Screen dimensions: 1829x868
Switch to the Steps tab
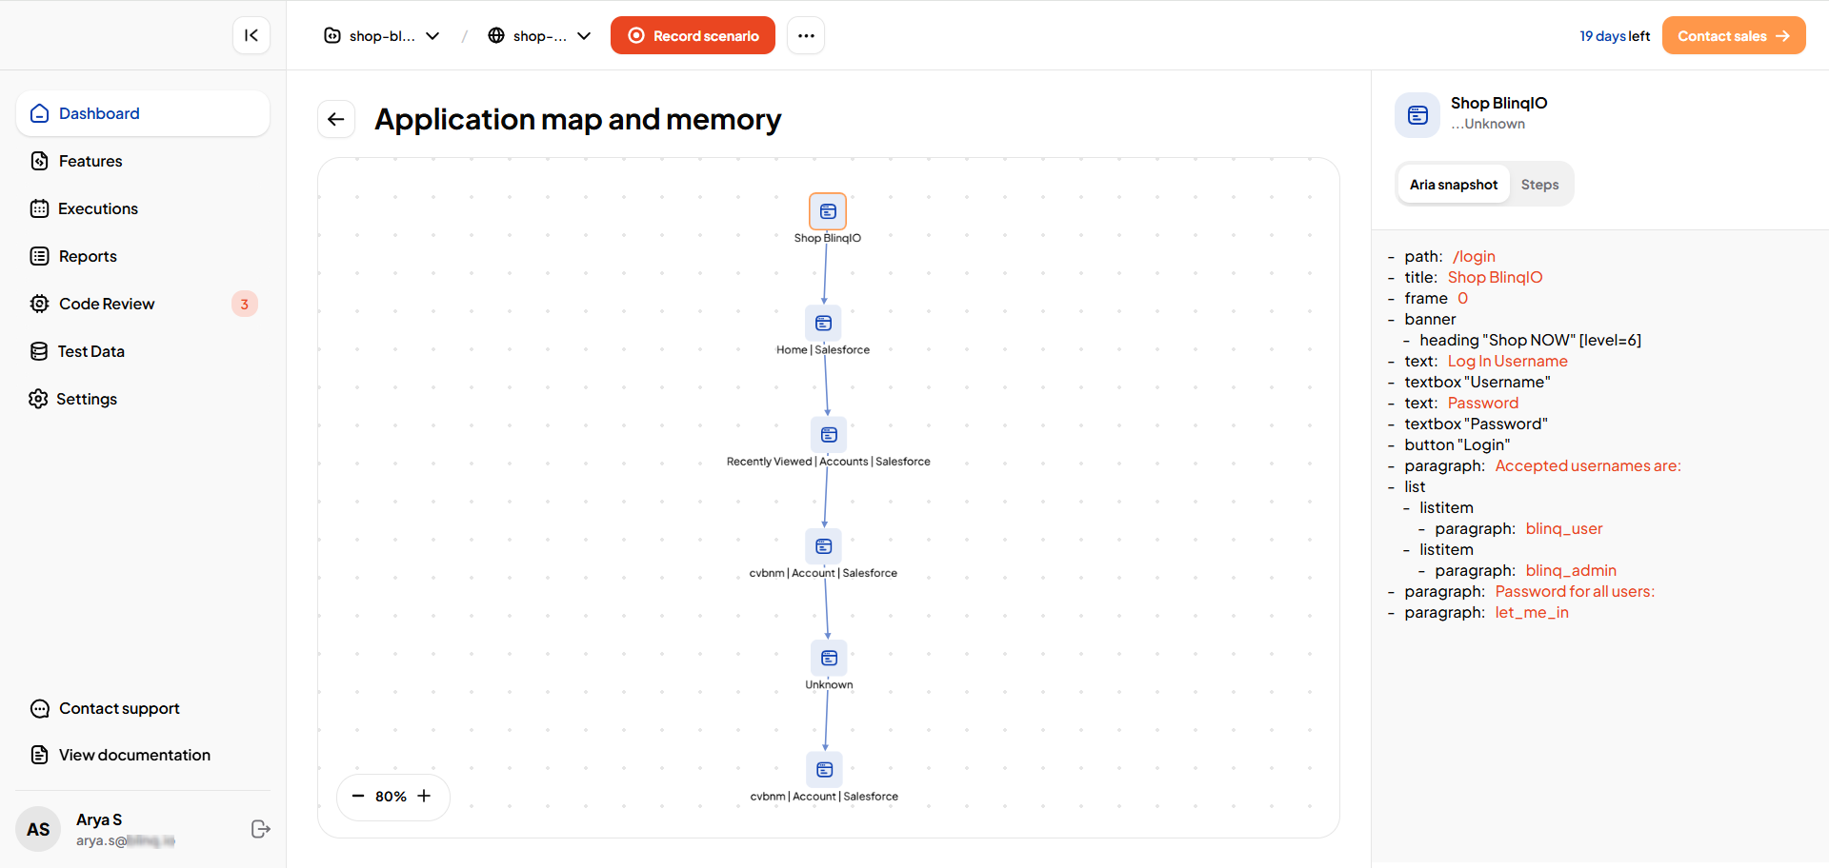(x=1538, y=184)
